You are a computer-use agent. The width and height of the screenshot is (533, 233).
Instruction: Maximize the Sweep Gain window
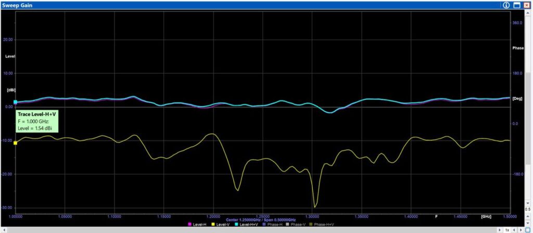tap(517, 5)
